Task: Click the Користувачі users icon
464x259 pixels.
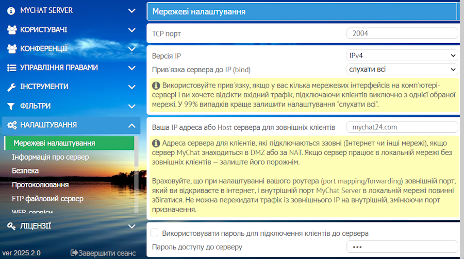Action: (x=12, y=29)
